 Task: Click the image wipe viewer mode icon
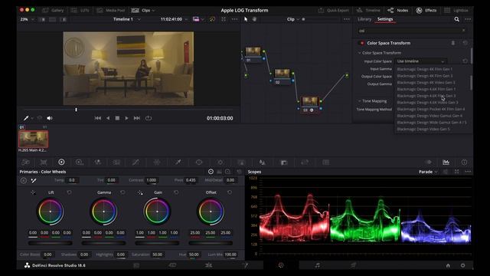click(x=196, y=19)
